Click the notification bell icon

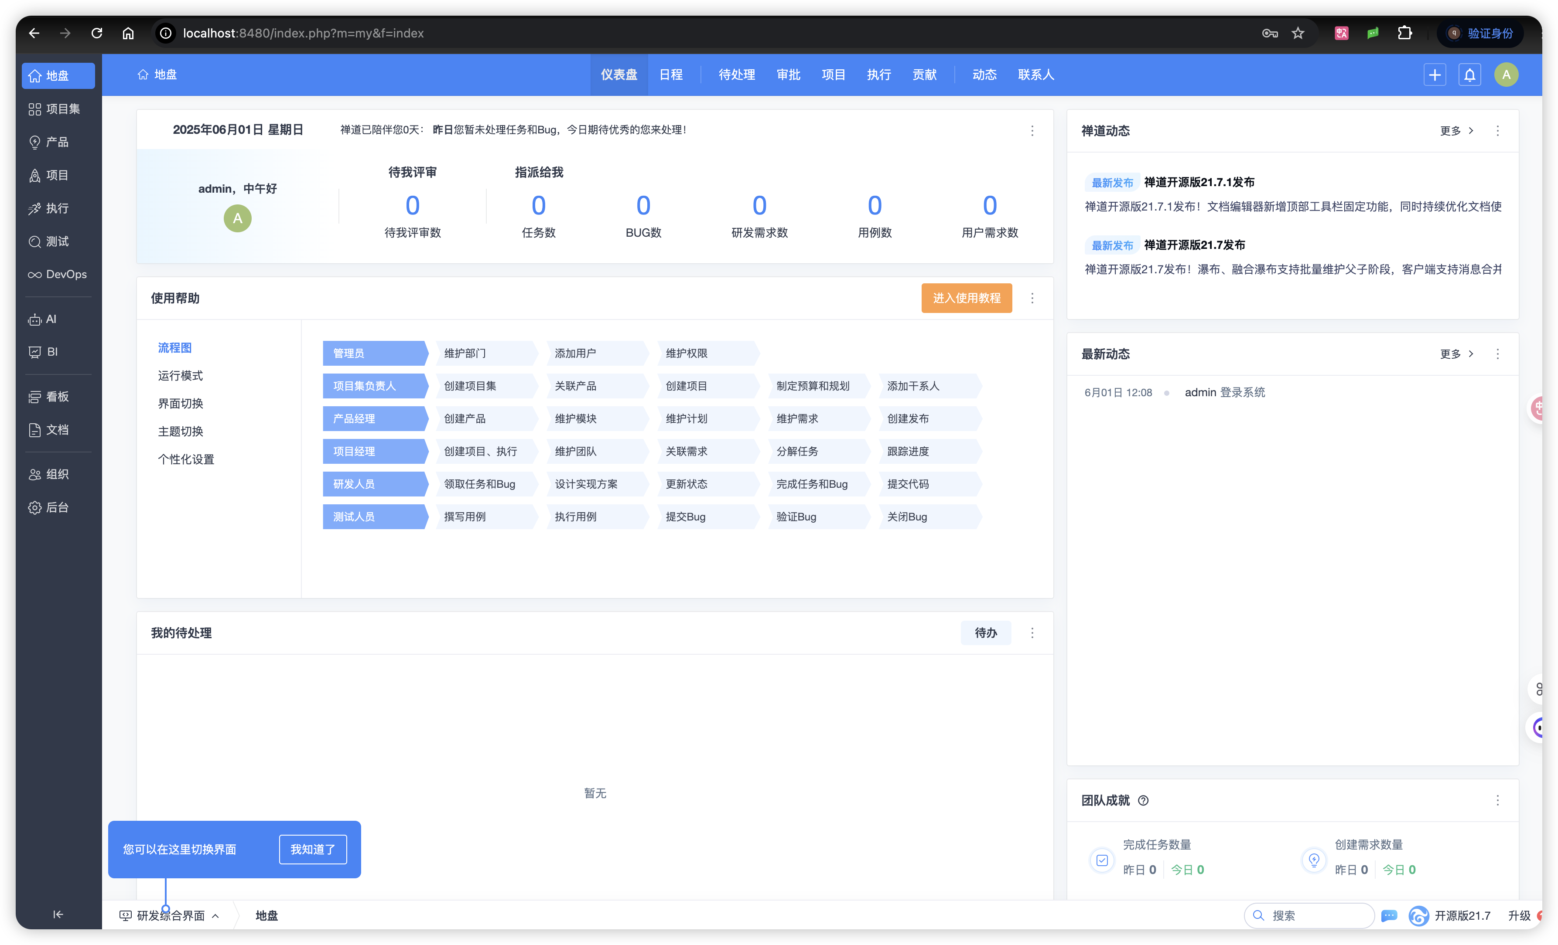tap(1469, 75)
